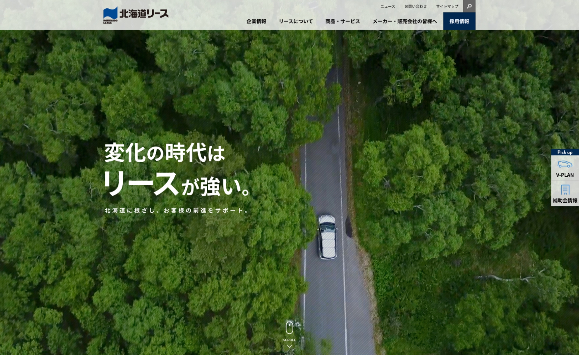579x355 pixels.
Task: Click the 北海道リース logo text
Action: [x=144, y=14]
